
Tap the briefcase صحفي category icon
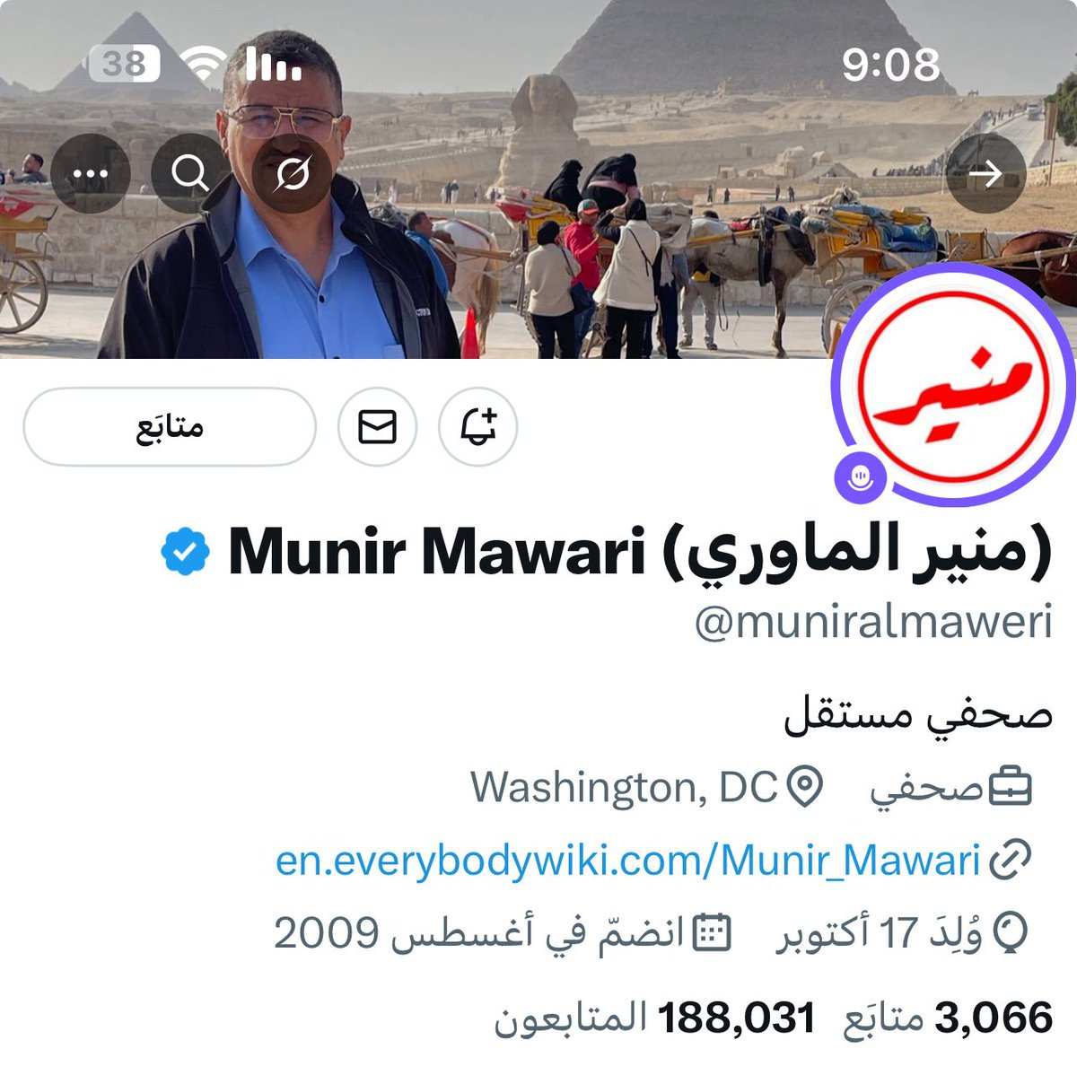pos(1011,787)
